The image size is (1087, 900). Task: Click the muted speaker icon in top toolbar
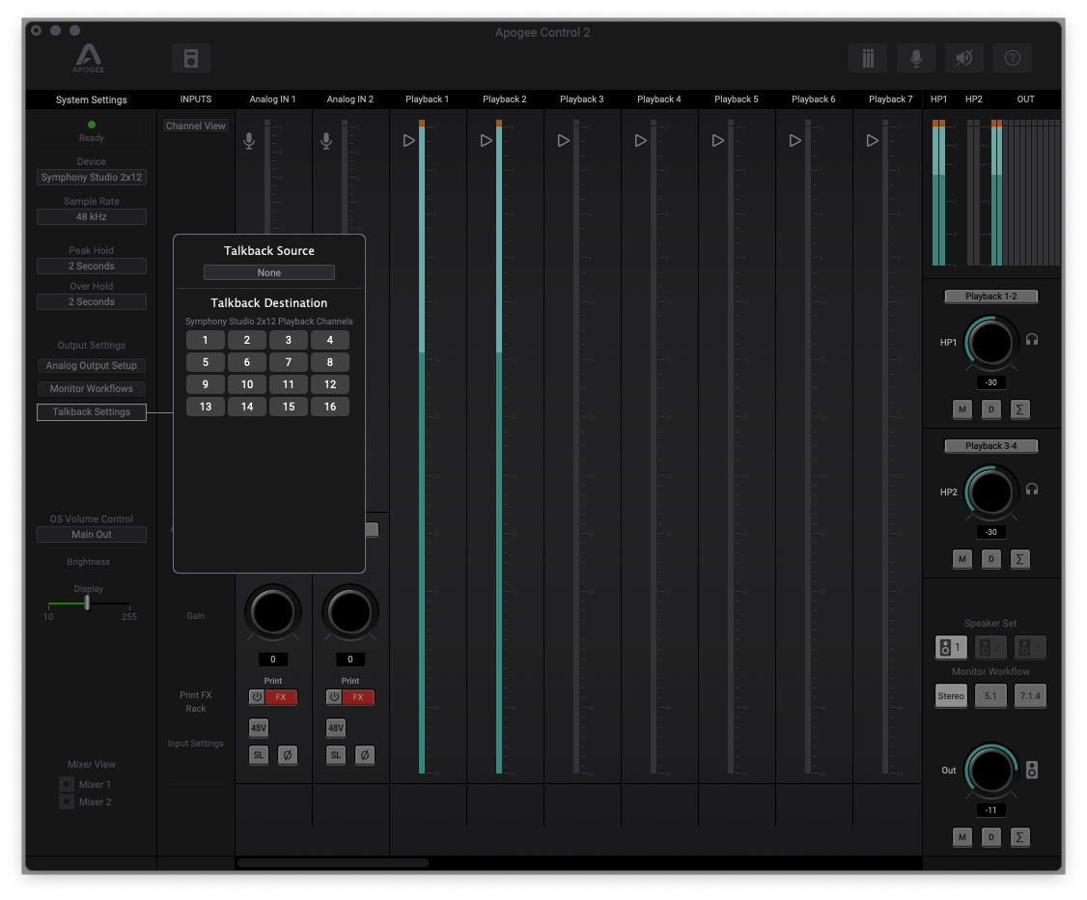963,58
